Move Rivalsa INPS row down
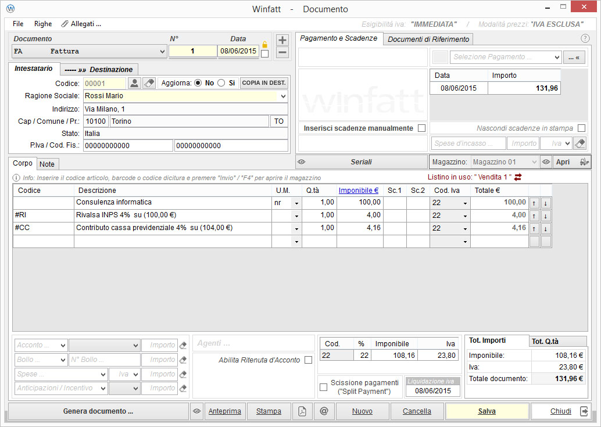The width and height of the screenshot is (601, 427). pyautogui.click(x=545, y=216)
